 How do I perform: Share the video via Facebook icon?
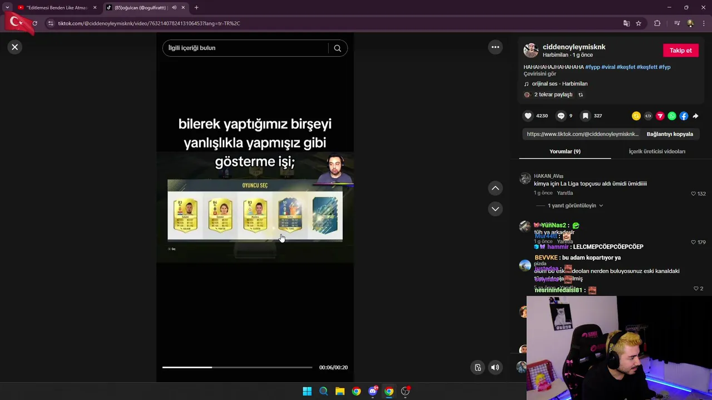pos(684,116)
